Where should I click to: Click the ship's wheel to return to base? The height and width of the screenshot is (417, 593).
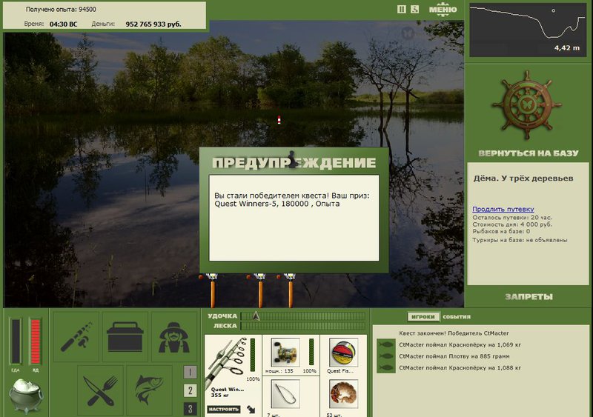coord(526,104)
